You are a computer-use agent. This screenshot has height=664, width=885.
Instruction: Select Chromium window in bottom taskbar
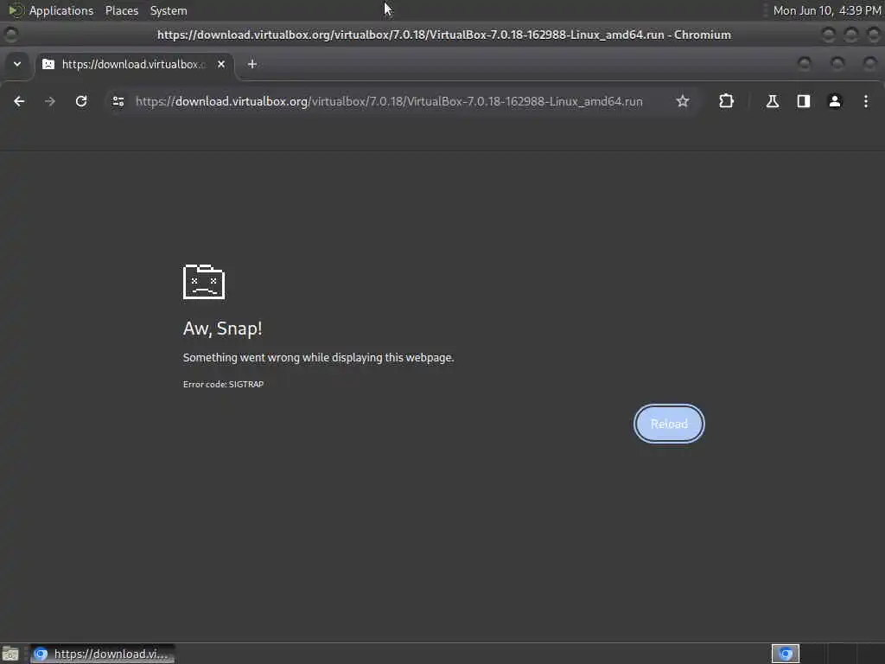[x=103, y=654]
